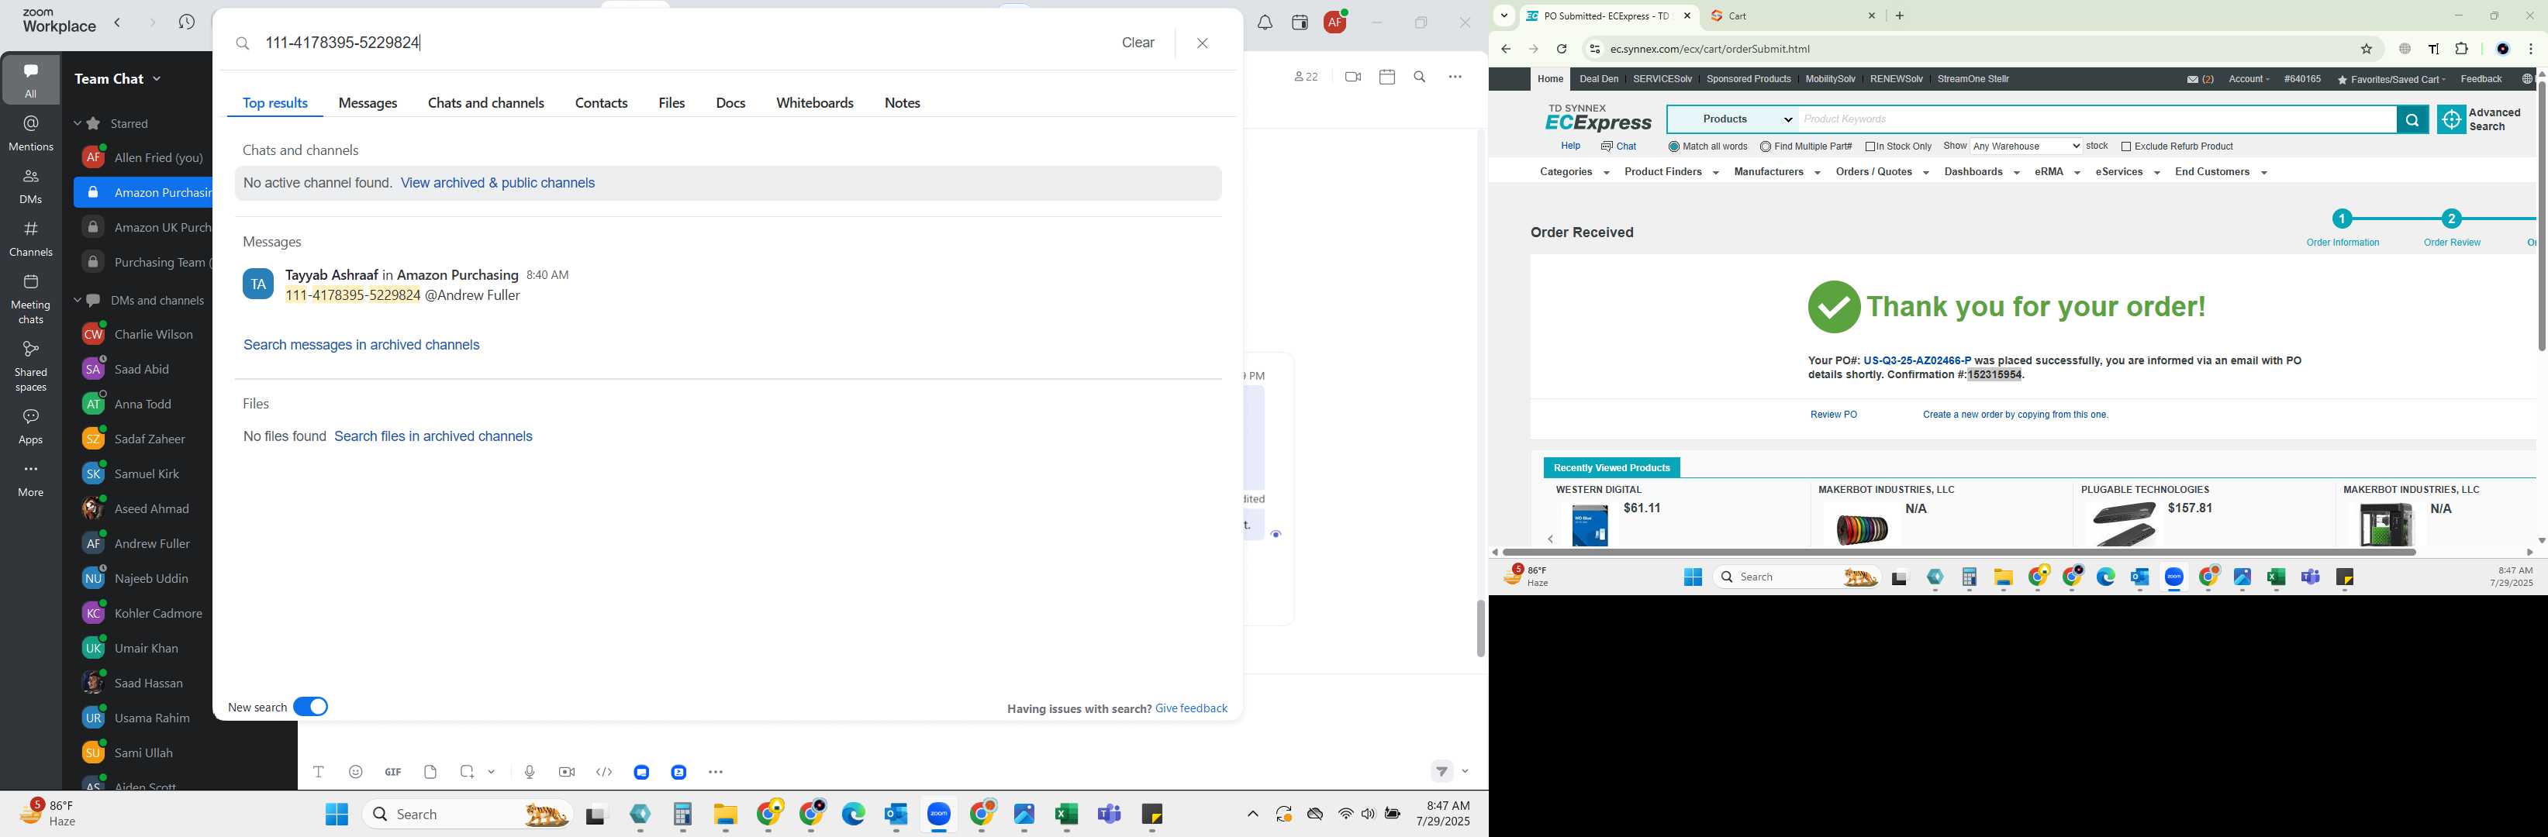This screenshot has width=2548, height=837.
Task: Click search-in-chat magnifier in chat header
Action: coord(1420,76)
